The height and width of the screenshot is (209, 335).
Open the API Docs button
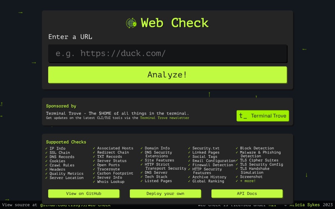click(247, 193)
